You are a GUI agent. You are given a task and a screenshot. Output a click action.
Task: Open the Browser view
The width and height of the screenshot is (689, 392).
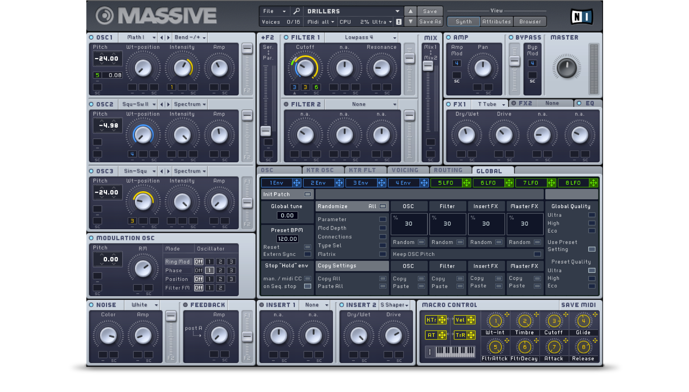[x=530, y=21]
